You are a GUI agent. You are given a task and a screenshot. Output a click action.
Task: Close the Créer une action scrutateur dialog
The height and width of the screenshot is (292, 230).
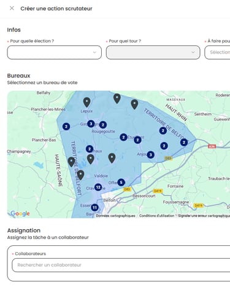pyautogui.click(x=12, y=8)
